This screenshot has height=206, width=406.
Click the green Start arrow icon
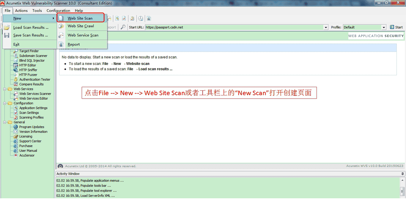[392, 27]
